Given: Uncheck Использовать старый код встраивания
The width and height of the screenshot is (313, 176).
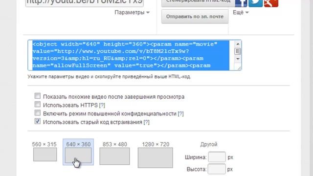Looking at the screenshot, I should point(38,121).
